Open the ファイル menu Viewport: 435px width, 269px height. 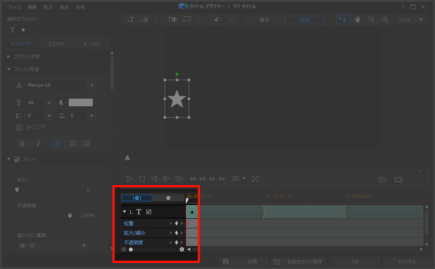click(14, 7)
